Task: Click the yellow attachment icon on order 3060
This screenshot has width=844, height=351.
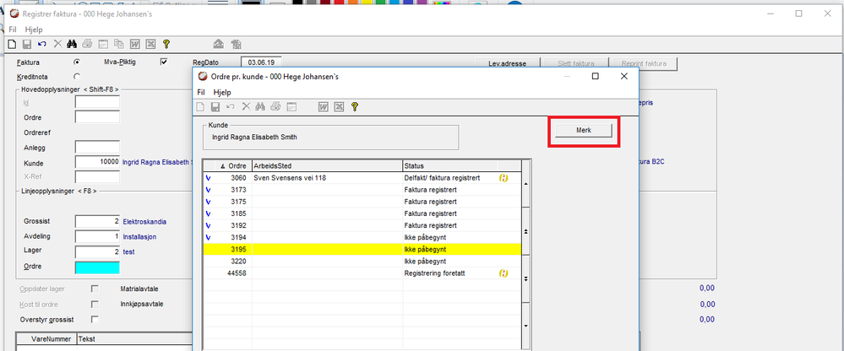Action: tap(504, 178)
